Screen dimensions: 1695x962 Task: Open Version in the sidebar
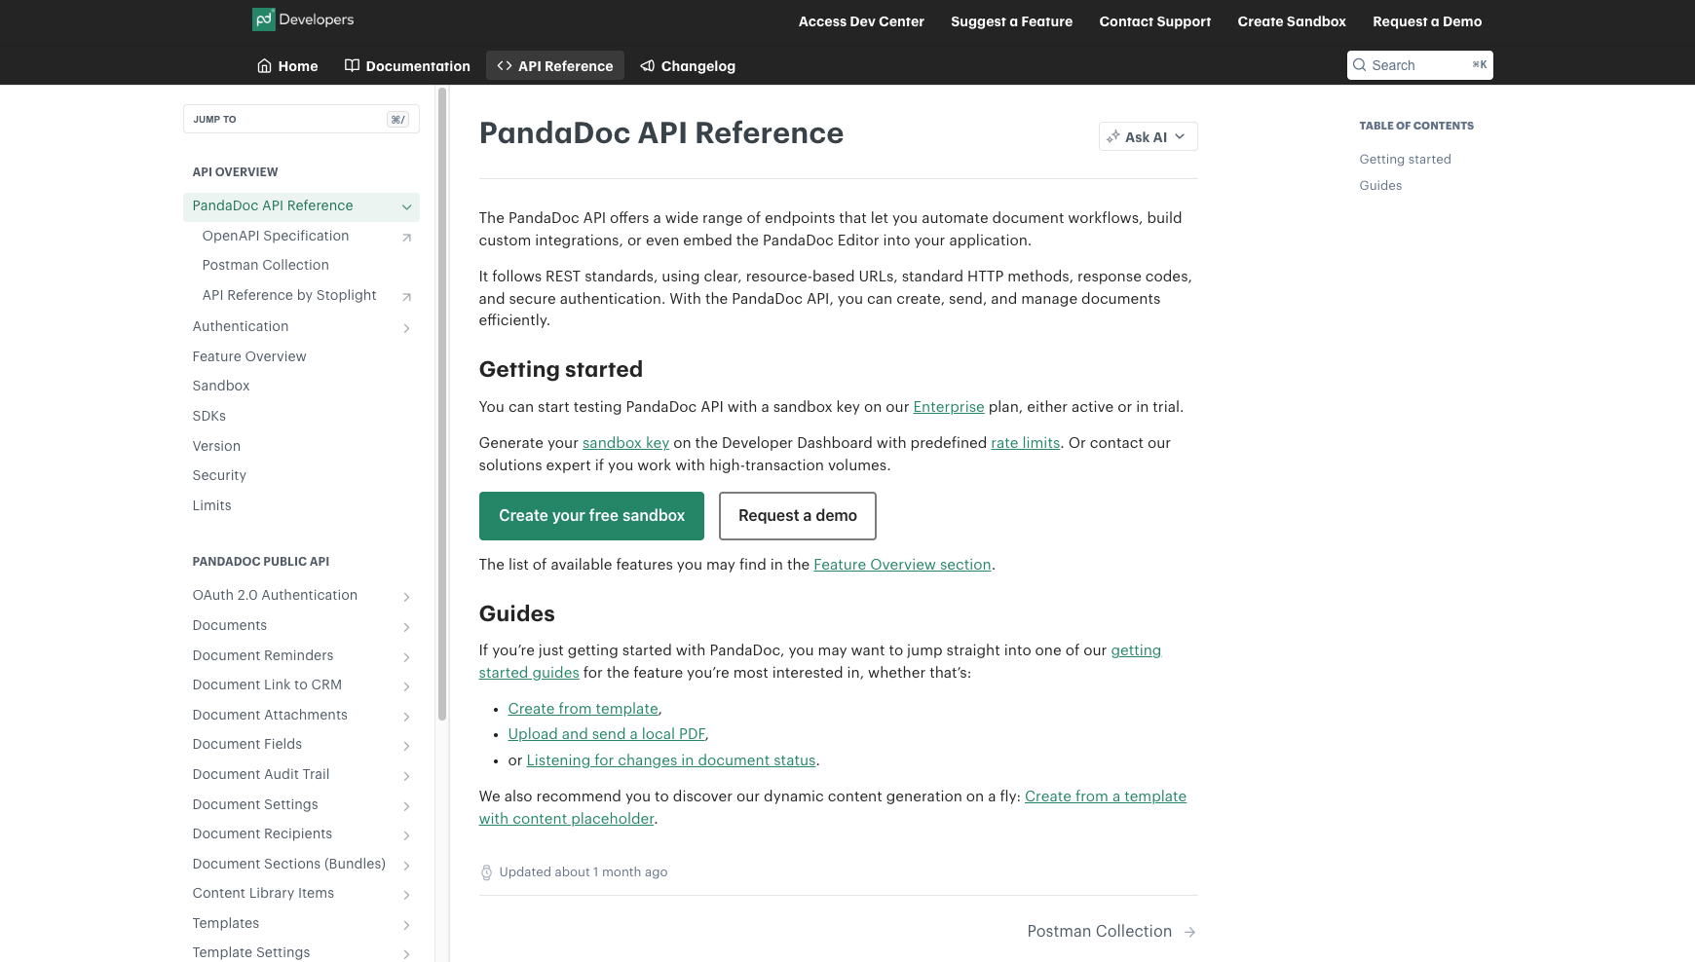click(x=216, y=446)
